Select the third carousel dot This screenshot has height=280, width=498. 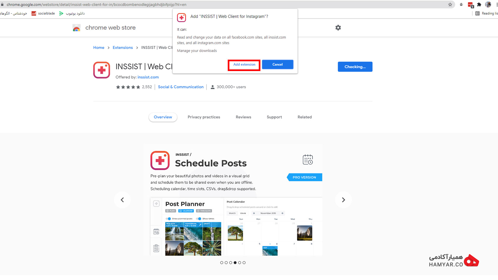tap(231, 263)
